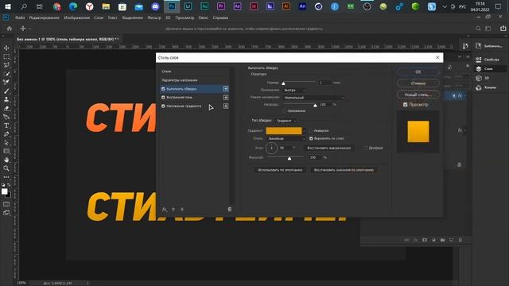
Task: Open the Edit menu
Action: [45, 17]
